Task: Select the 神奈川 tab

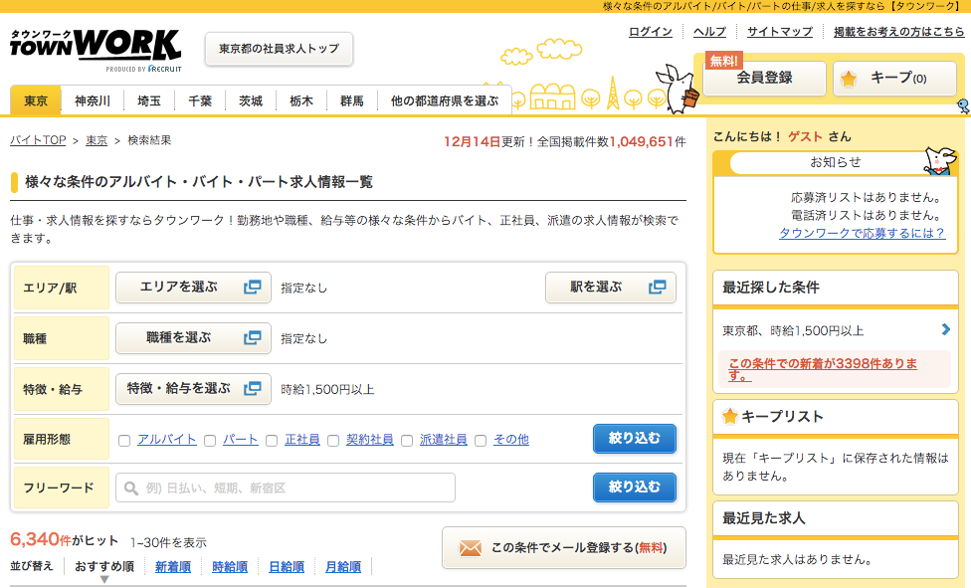Action: click(x=93, y=101)
